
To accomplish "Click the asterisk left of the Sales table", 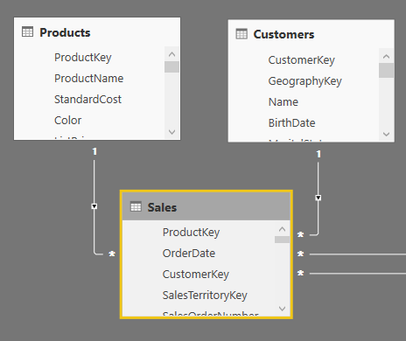I will click(x=112, y=254).
